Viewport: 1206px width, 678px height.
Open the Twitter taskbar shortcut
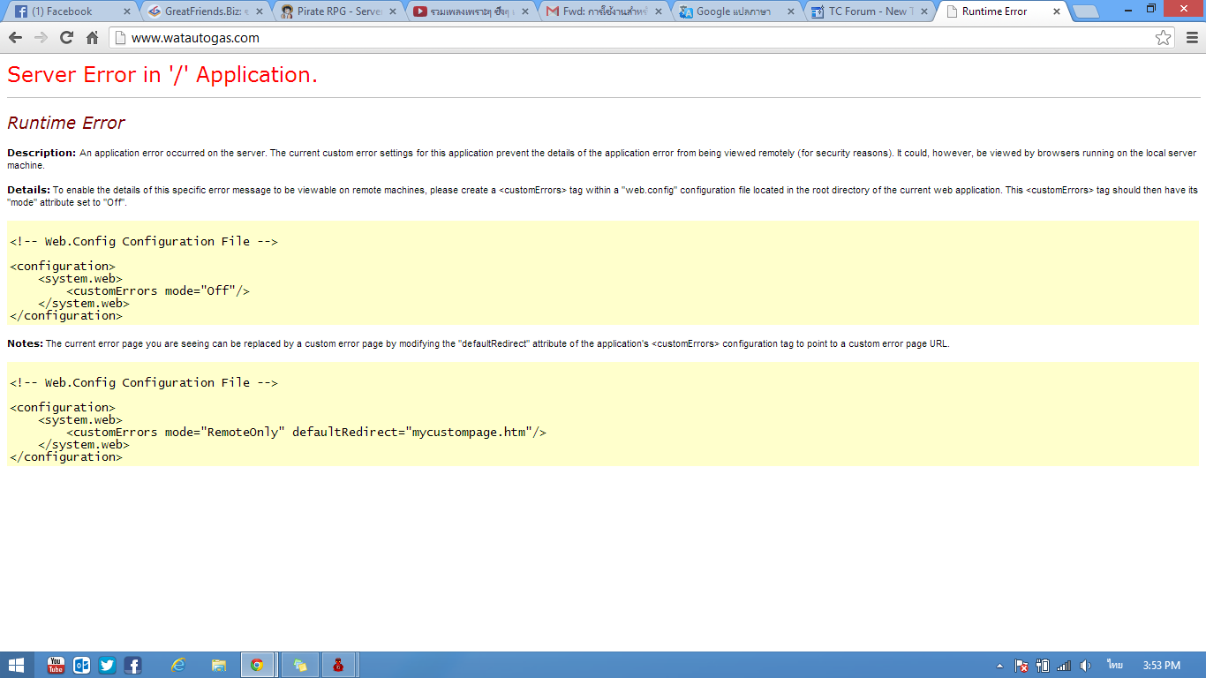pos(107,665)
